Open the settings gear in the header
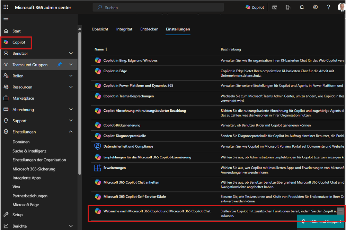Viewport: 346px width, 230px height. pyautogui.click(x=315, y=7)
